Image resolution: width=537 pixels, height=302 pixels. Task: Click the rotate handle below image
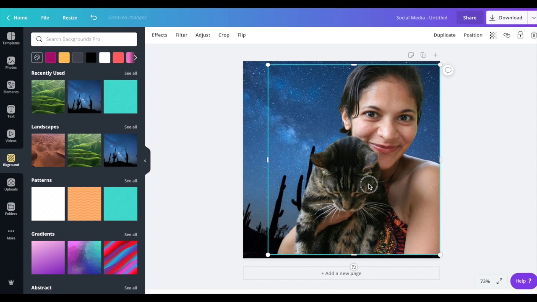[x=354, y=267]
